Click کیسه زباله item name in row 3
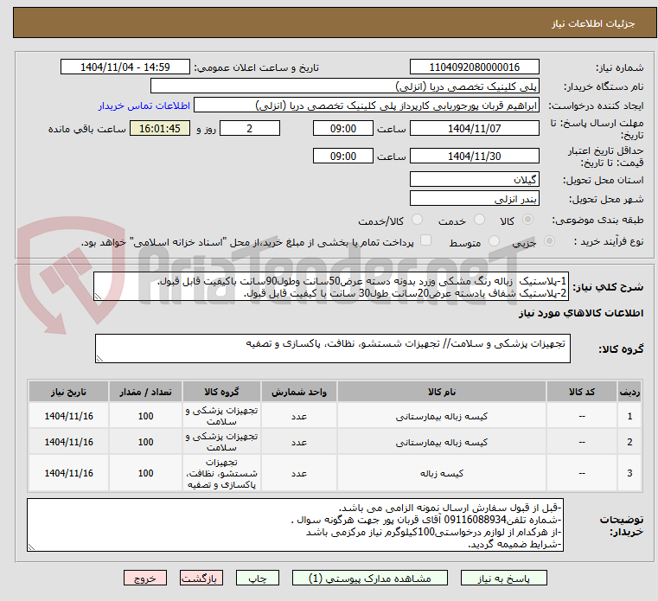The image size is (658, 601). point(442,473)
